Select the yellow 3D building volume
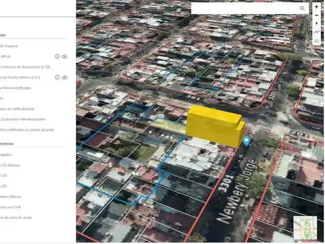The height and width of the screenshot is (244, 325). click(215, 127)
